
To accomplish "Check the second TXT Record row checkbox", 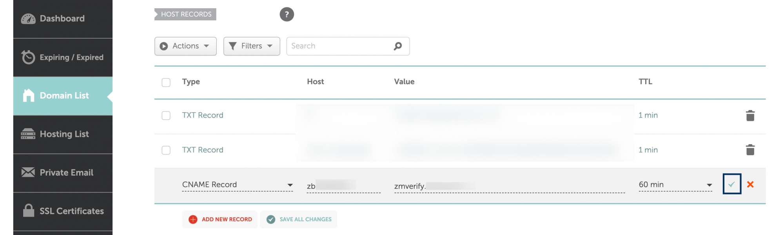I will [x=166, y=150].
